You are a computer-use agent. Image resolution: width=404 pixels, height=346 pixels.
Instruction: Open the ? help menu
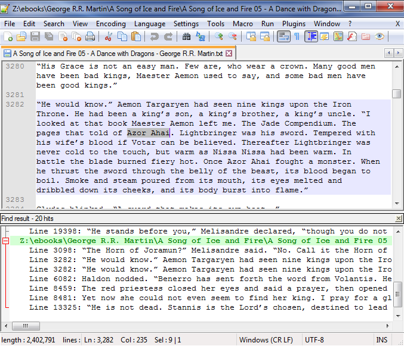[350, 24]
